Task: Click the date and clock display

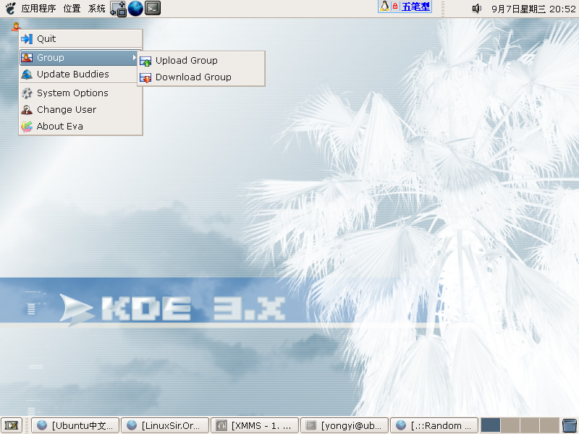Action: click(533, 9)
